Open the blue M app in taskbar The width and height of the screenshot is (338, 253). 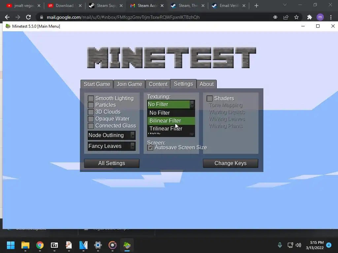click(84, 245)
